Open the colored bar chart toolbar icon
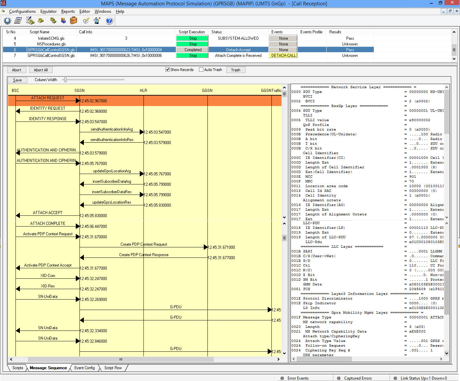This screenshot has width=460, height=381. 63,21
